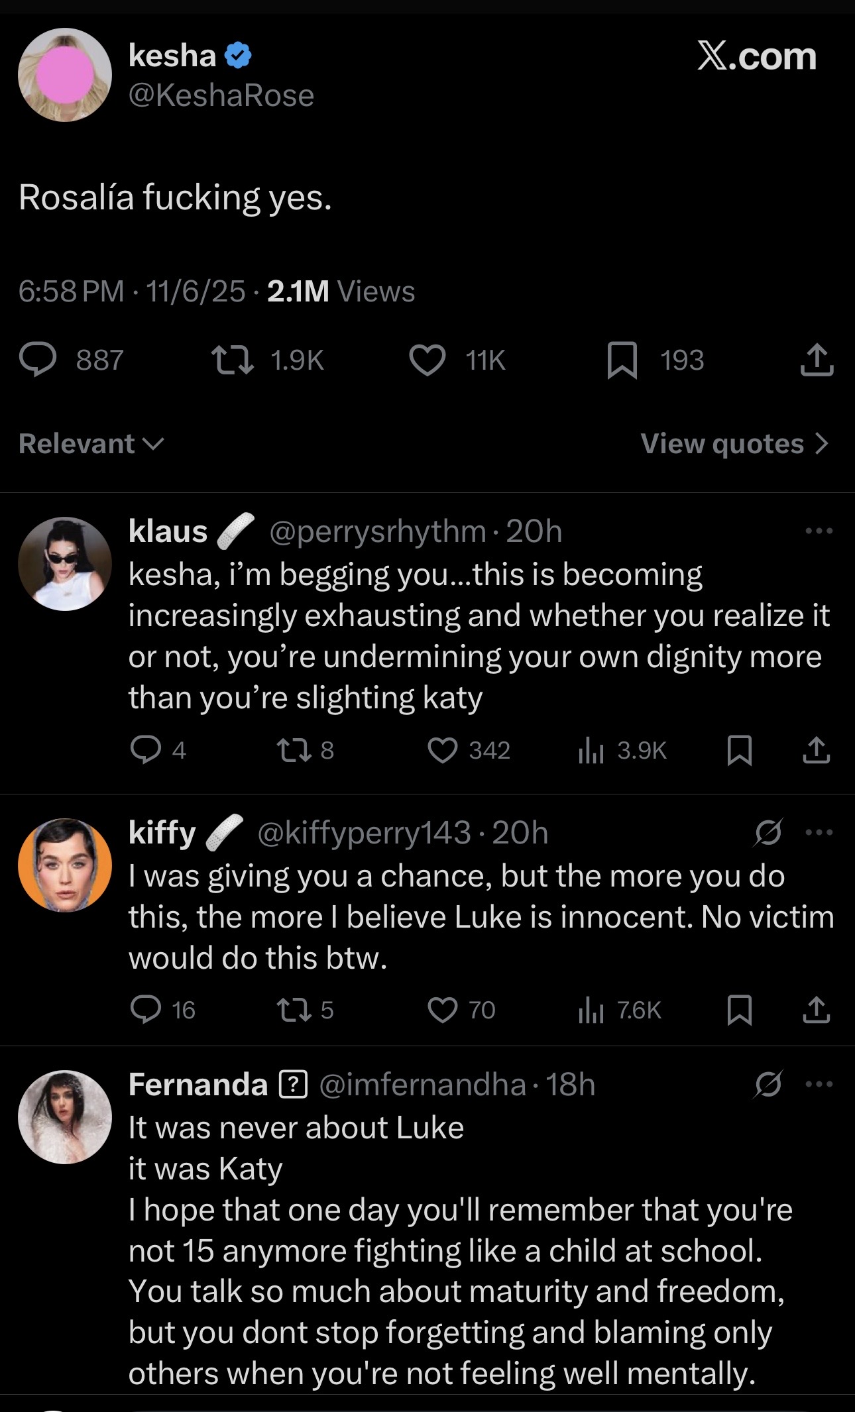Open more options on kiffy's reply
The width and height of the screenshot is (855, 1412).
(x=819, y=833)
